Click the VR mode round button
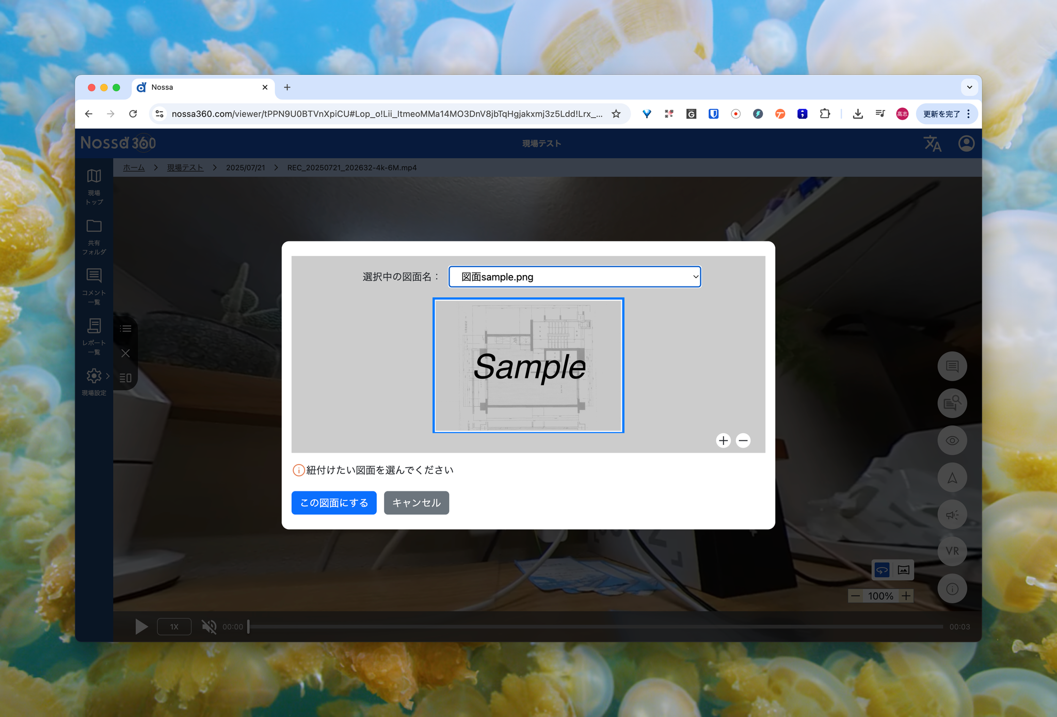1057x717 pixels. coord(952,551)
